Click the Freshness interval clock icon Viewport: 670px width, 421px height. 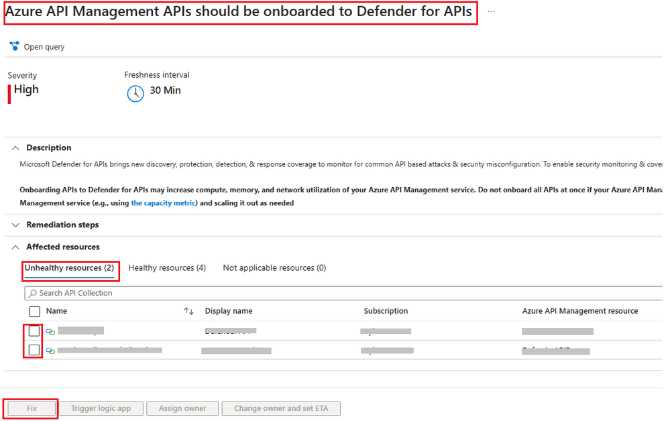tap(135, 93)
